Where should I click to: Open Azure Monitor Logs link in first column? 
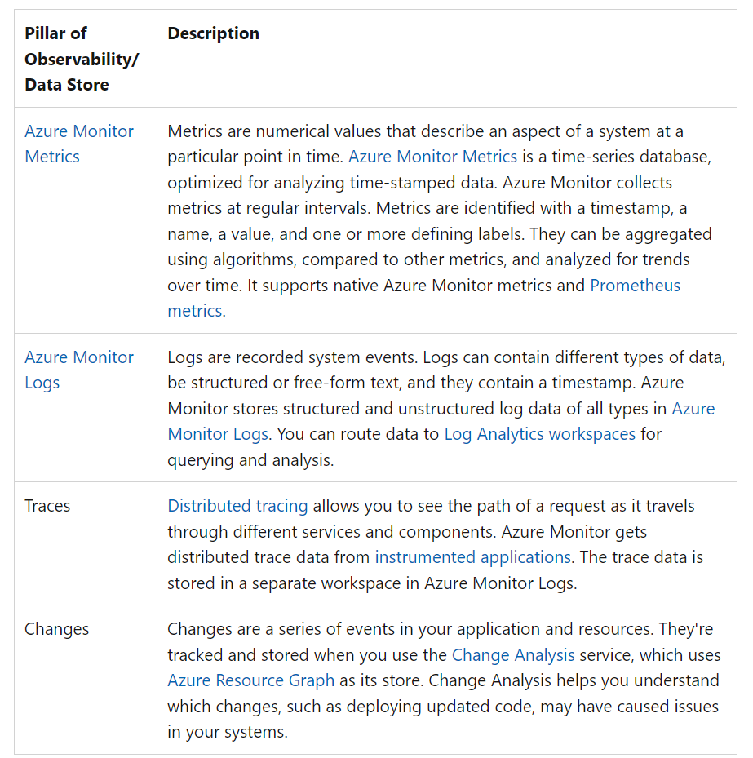pyautogui.click(x=79, y=370)
